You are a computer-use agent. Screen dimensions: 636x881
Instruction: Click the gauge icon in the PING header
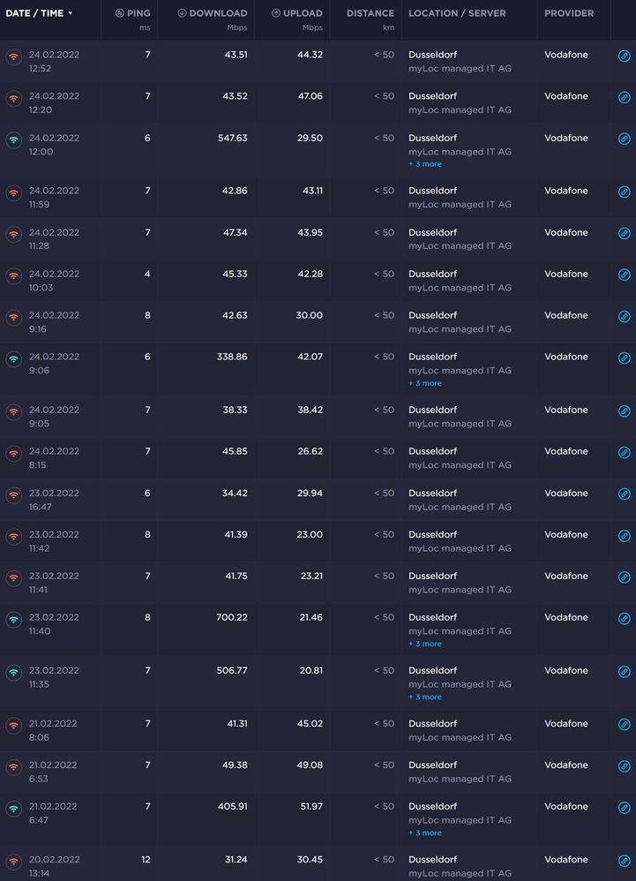pyautogui.click(x=119, y=12)
